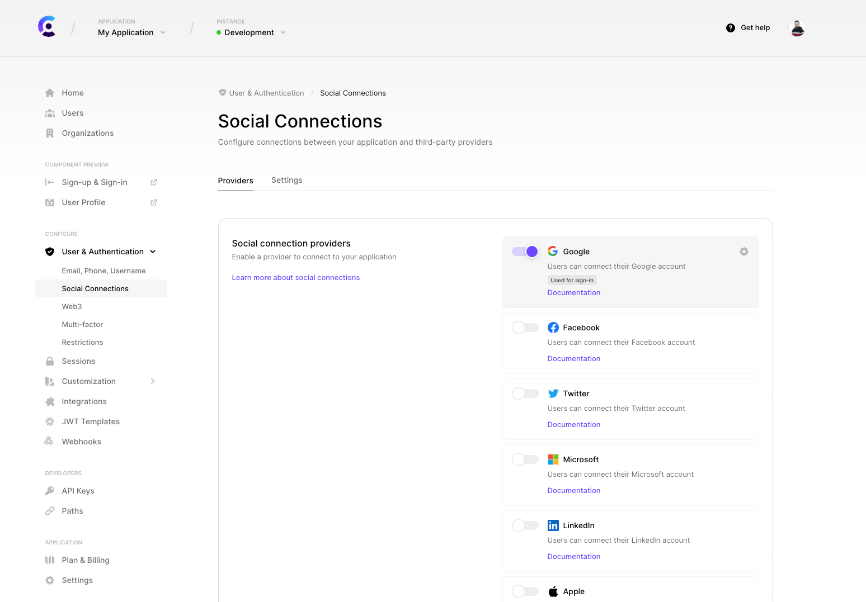This screenshot has height=602, width=866.
Task: Open Facebook Documentation link
Action: (574, 358)
